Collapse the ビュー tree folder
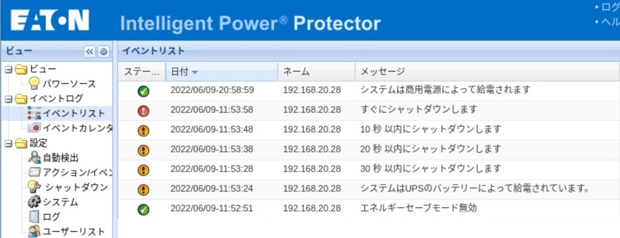 coord(8,69)
